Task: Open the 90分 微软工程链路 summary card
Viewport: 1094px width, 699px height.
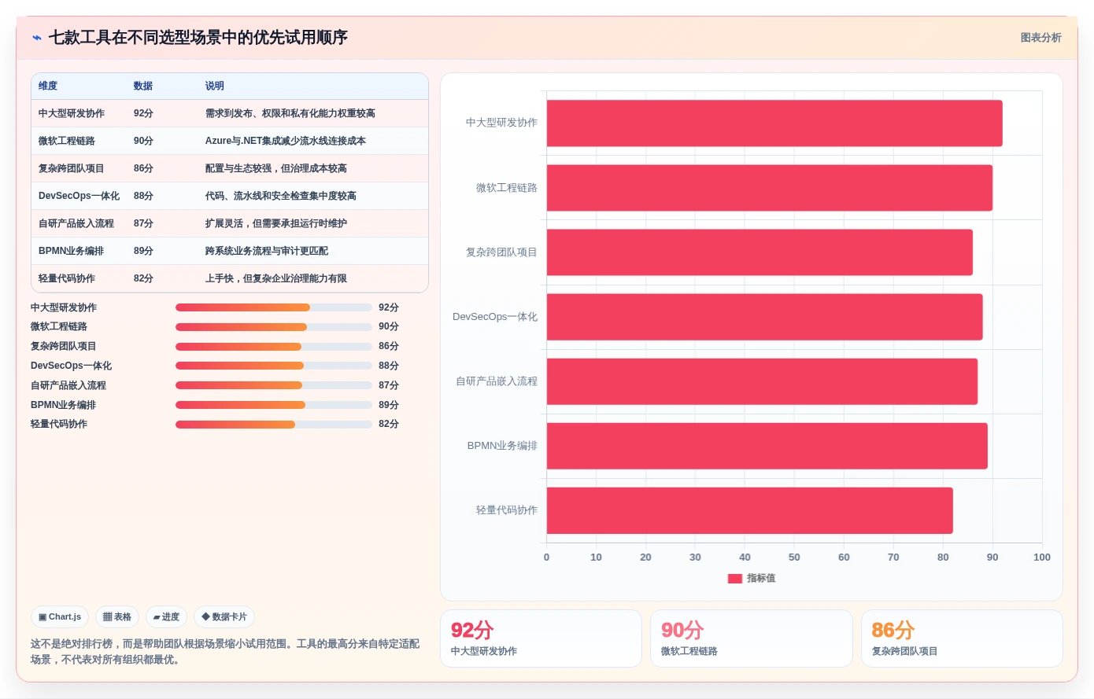Action: (752, 638)
